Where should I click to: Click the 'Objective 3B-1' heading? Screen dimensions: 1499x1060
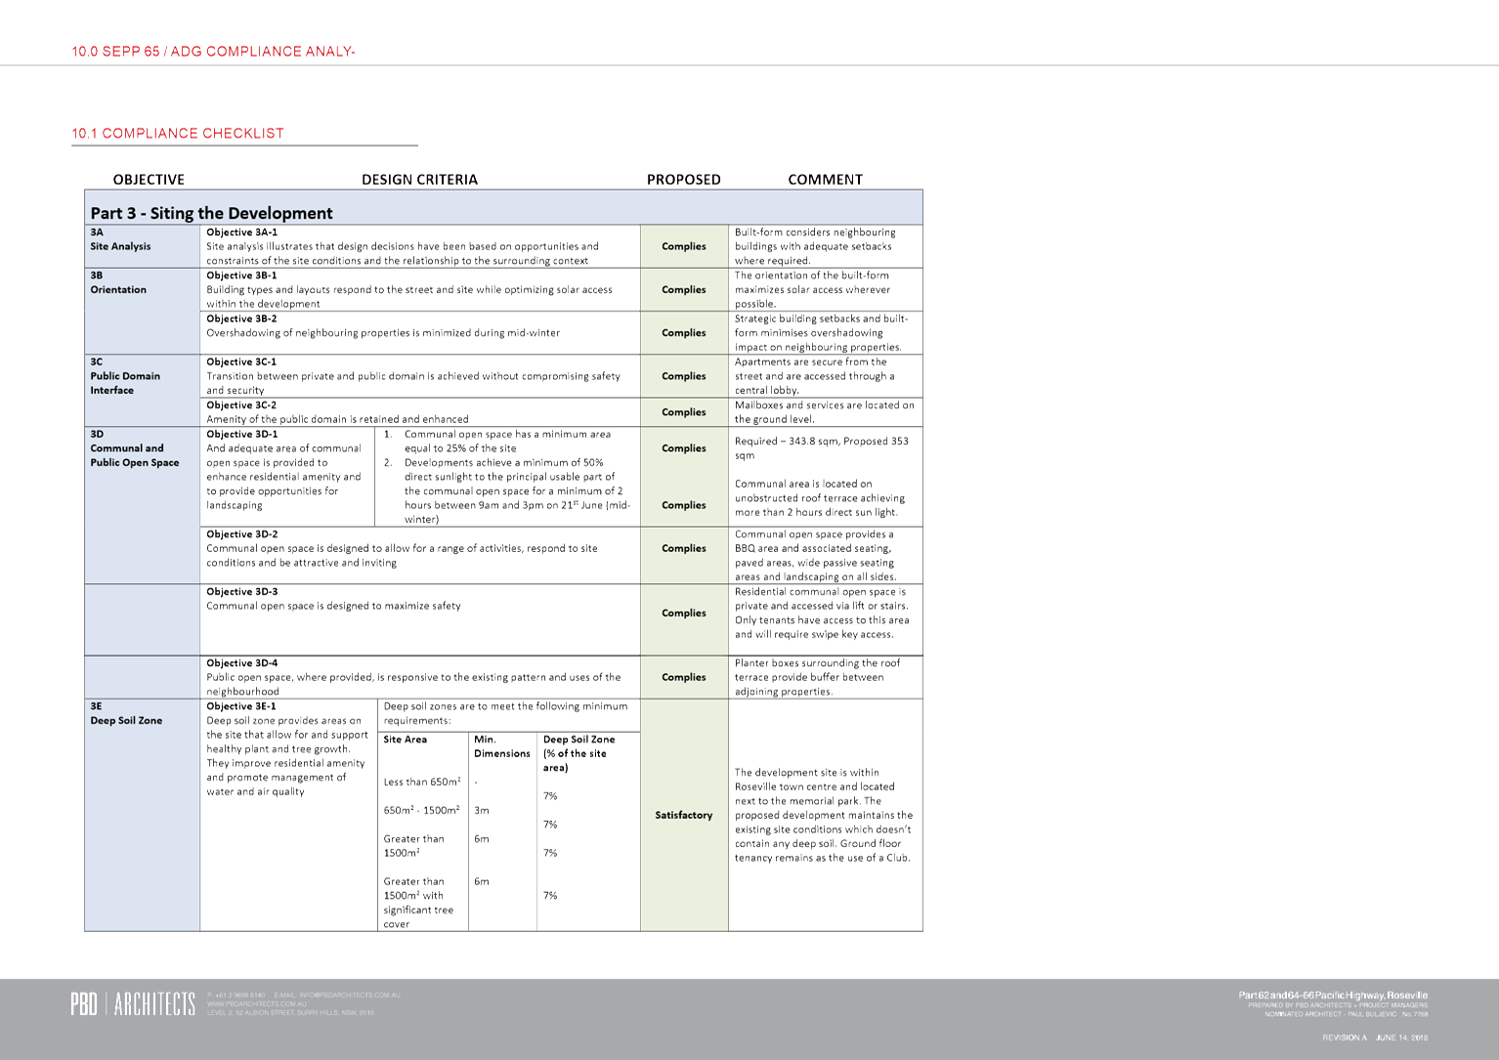[x=241, y=276]
